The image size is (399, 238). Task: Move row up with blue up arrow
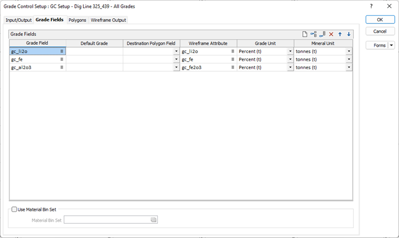click(x=340, y=34)
